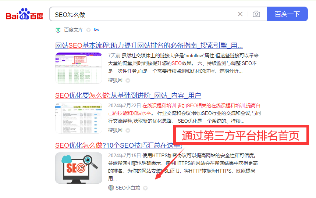
Task: Open image search via the camera icon
Action: click(256, 14)
